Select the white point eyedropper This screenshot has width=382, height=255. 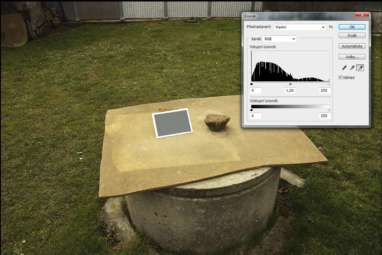click(x=360, y=68)
